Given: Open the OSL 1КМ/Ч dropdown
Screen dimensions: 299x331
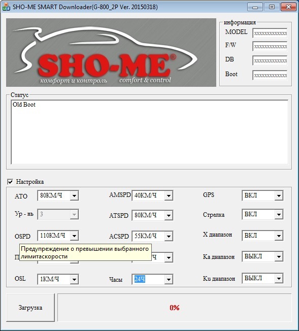Looking at the screenshot, I should 58,279.
